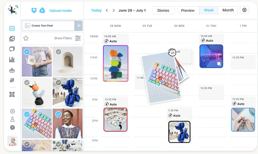
Task: Open the help question mark icon
Action: [12, 128]
